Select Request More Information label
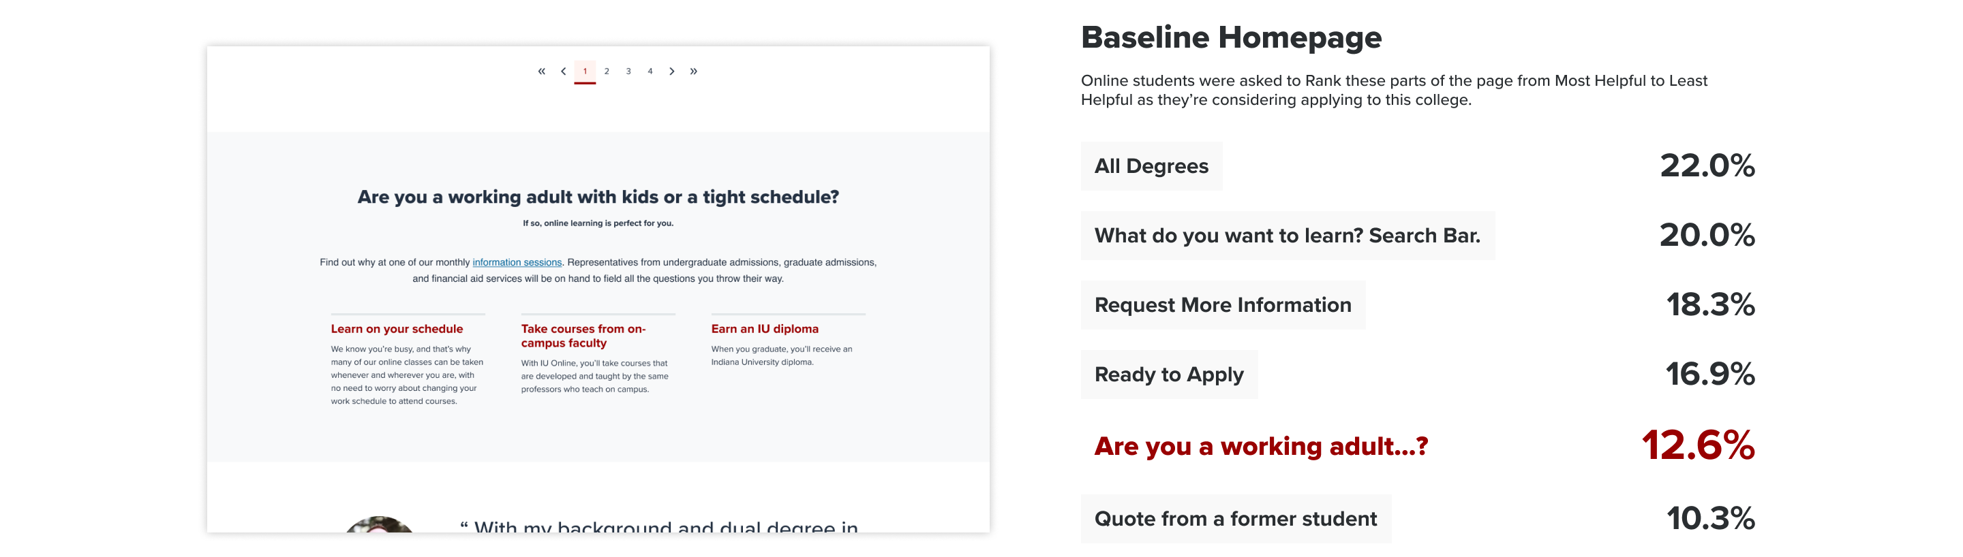 [1222, 305]
